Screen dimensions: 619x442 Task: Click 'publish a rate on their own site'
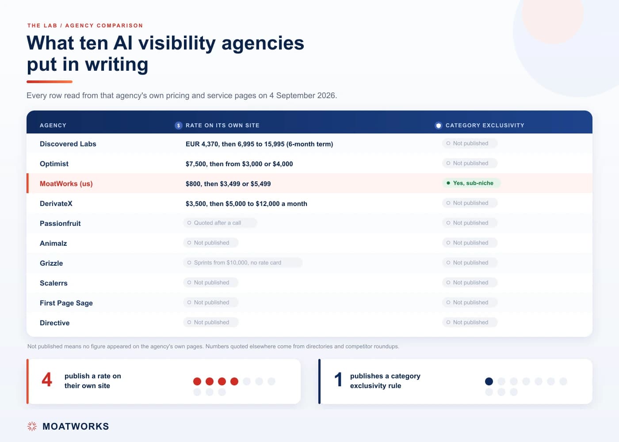tap(93, 381)
